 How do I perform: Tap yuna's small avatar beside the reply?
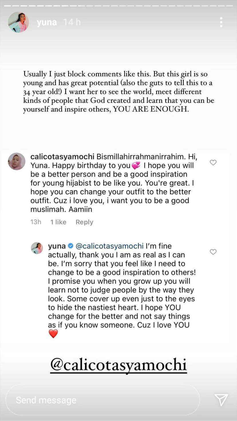coord(37,248)
